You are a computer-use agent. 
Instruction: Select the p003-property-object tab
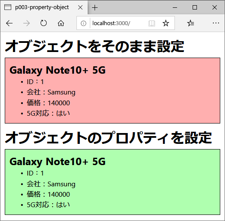44,7
